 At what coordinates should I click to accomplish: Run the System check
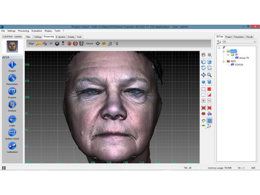pyautogui.click(x=12, y=134)
